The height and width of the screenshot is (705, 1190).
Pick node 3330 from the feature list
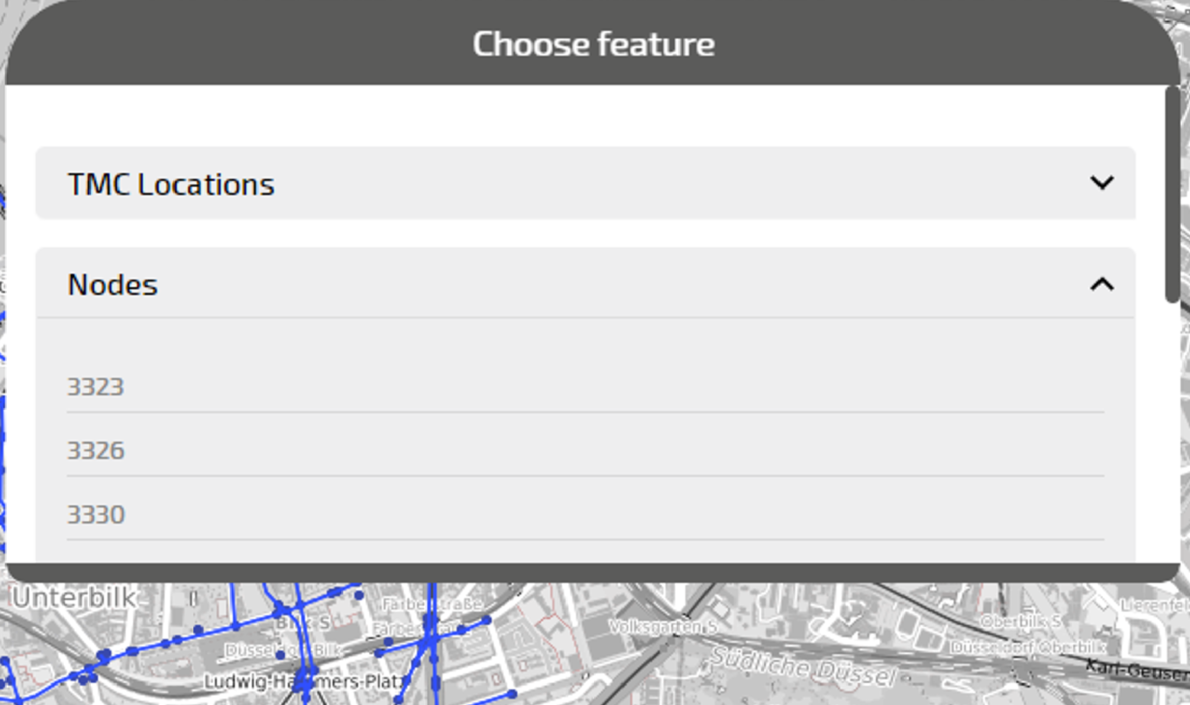(x=95, y=515)
